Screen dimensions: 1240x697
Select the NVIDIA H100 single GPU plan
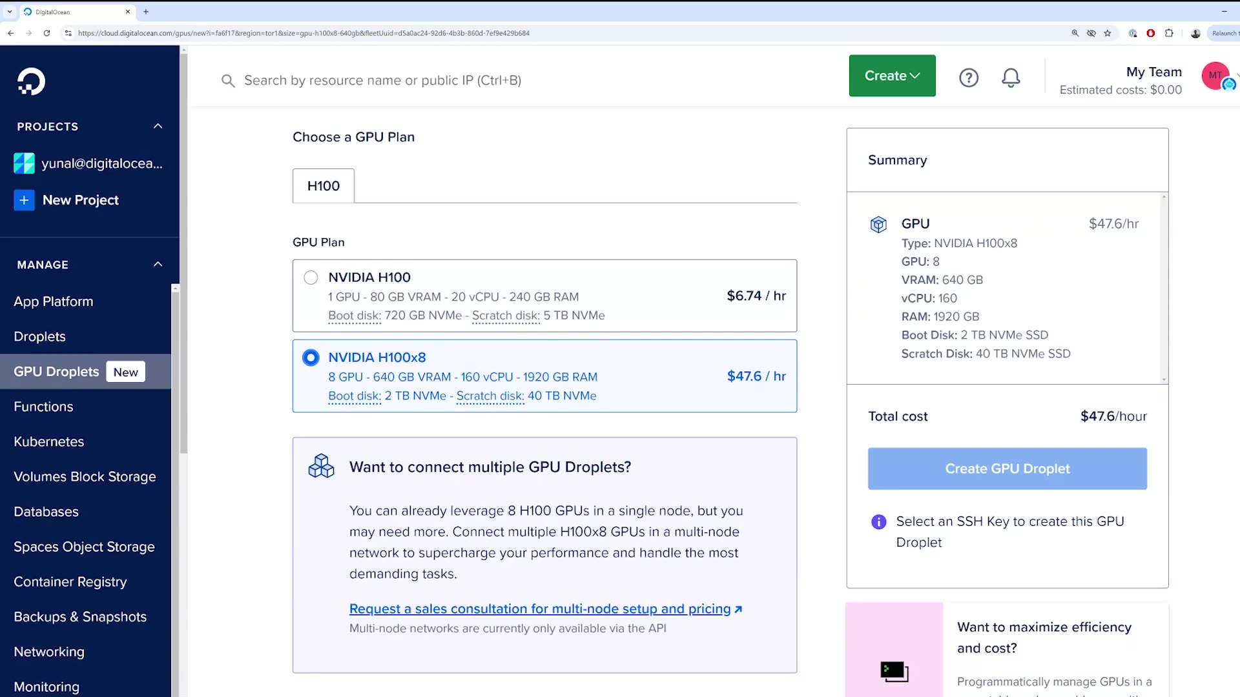click(x=311, y=277)
